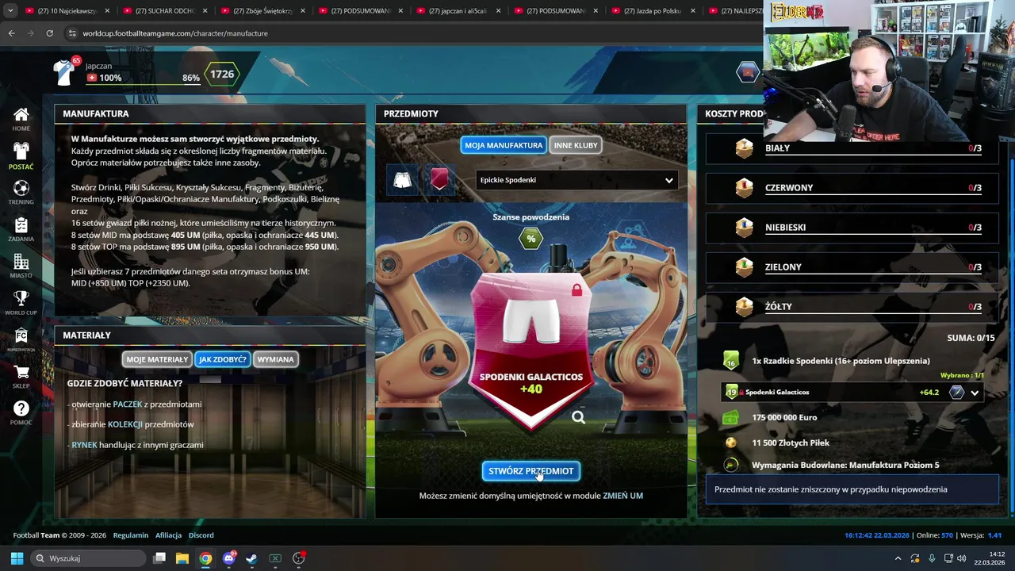1015x571 pixels.
Task: Follow the PACZEK link
Action: 128,404
